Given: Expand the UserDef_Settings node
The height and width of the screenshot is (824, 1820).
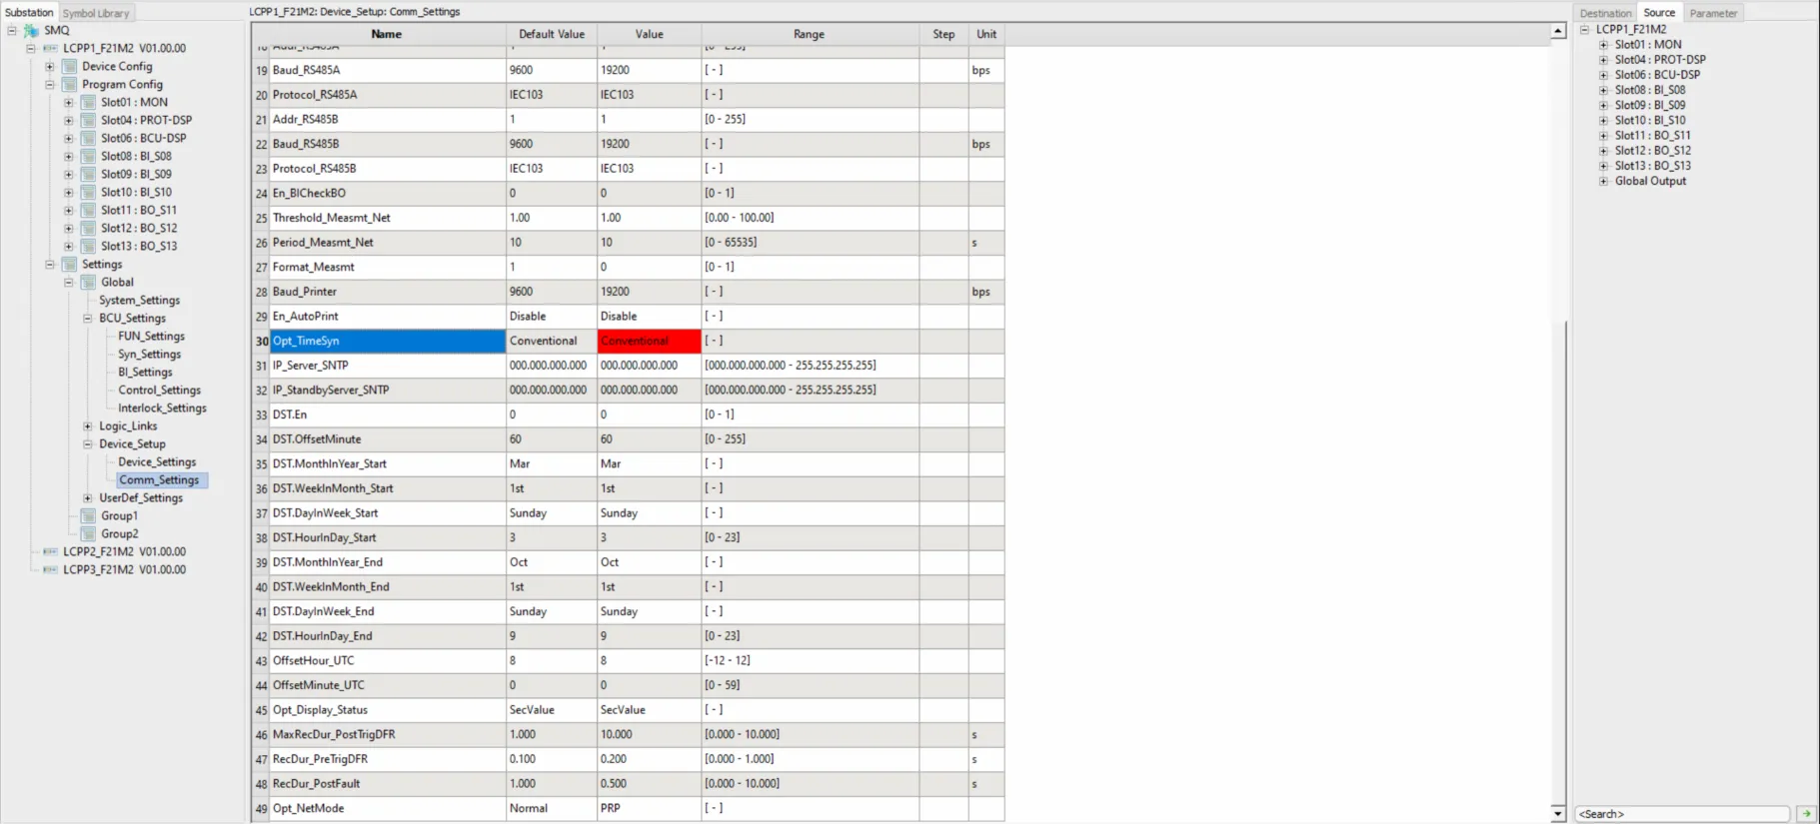Looking at the screenshot, I should point(88,497).
